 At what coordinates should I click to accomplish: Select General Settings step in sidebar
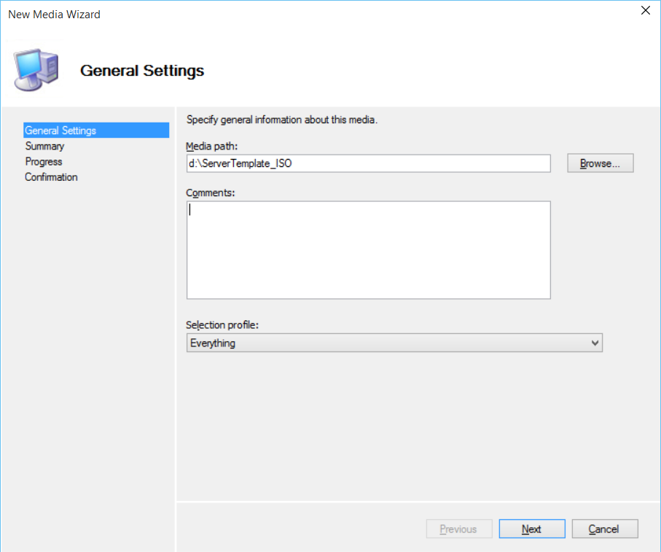pos(60,131)
